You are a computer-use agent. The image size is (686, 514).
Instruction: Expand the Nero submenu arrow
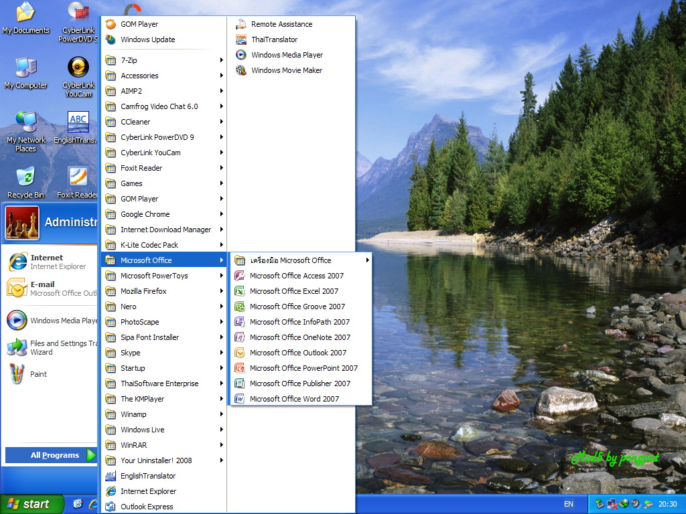click(x=221, y=307)
